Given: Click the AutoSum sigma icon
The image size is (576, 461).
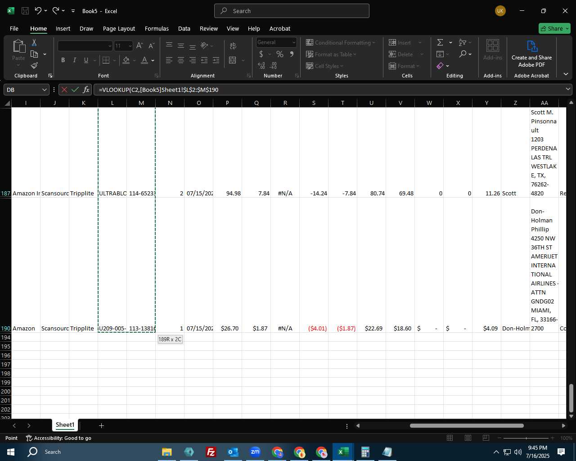Looking at the screenshot, I should pyautogui.click(x=440, y=42).
